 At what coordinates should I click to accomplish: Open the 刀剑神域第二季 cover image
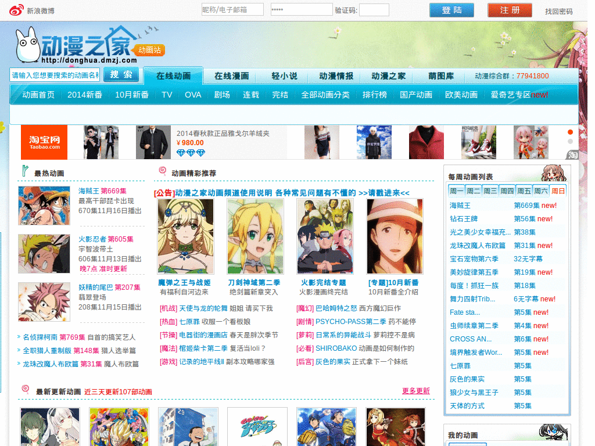[x=256, y=236]
